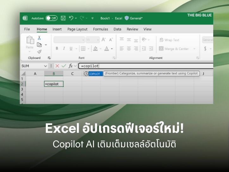Click Bottom Align icon
The width and height of the screenshot is (229, 172).
[x=136, y=40]
